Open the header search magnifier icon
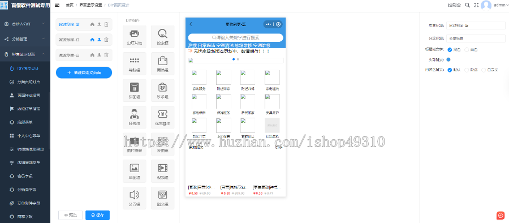Screen dimensions: 509x223 468,5
